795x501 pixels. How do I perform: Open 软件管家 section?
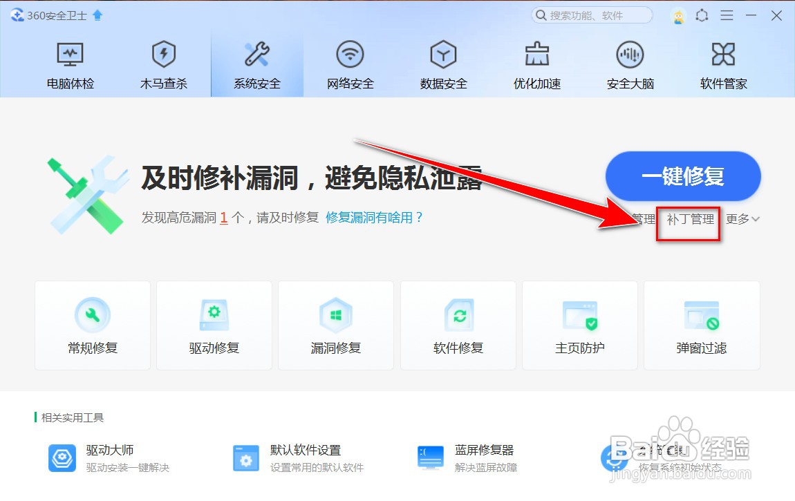coord(724,66)
